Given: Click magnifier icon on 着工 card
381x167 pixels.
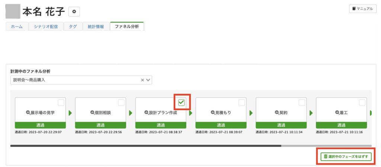Looking at the screenshot, I should coord(337,113).
